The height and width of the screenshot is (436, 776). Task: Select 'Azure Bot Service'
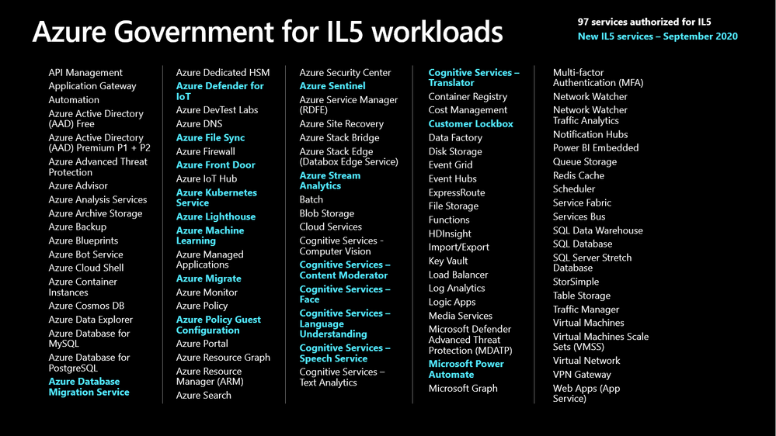[x=85, y=254]
